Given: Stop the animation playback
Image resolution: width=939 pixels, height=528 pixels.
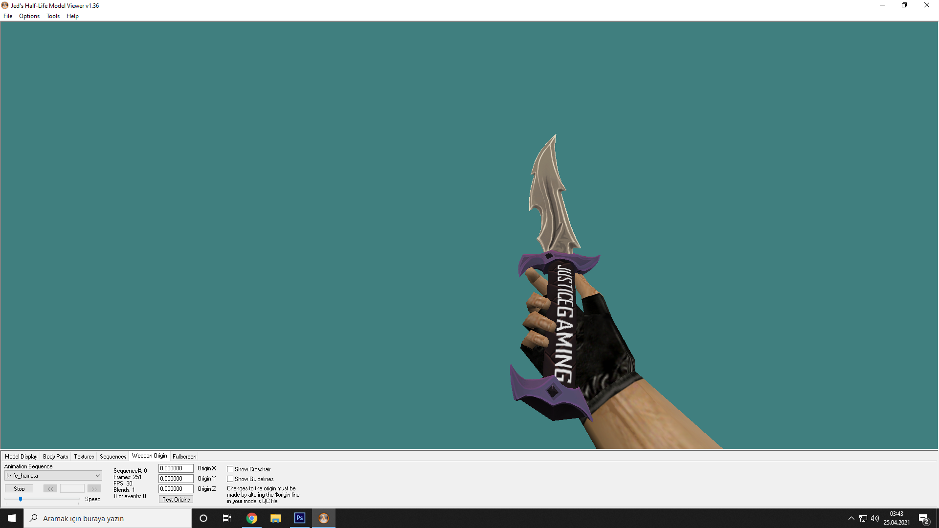Looking at the screenshot, I should click(19, 489).
